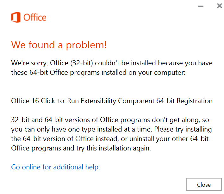Click the word 'Registration' in the component name
The height and width of the screenshot is (194, 224).
point(194,101)
